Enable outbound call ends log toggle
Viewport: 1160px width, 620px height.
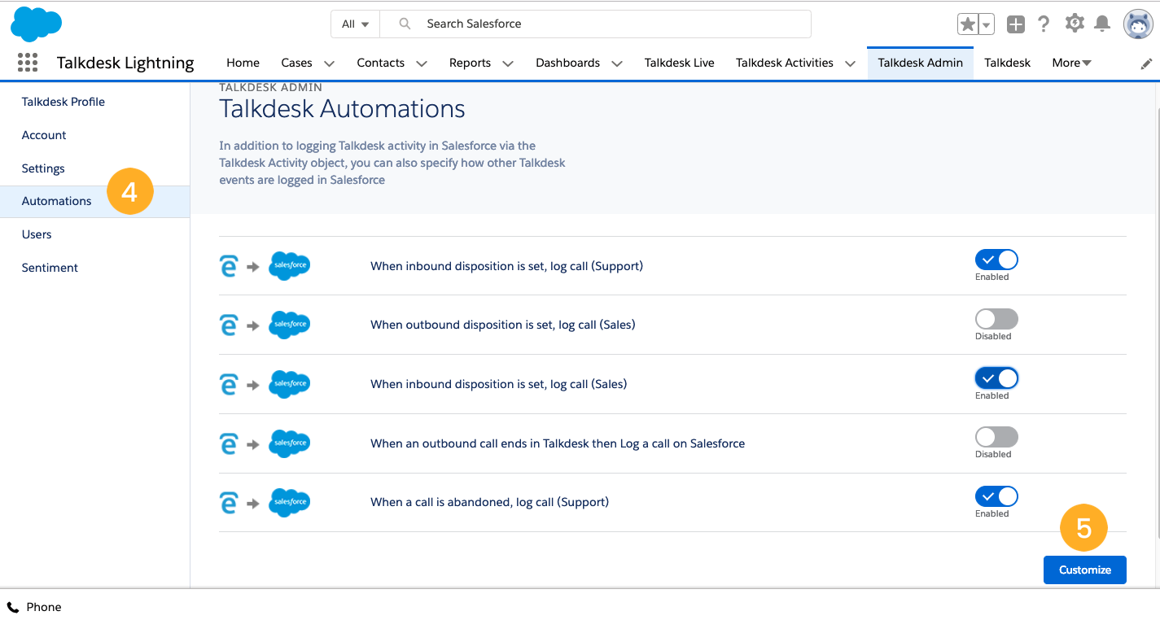point(996,437)
